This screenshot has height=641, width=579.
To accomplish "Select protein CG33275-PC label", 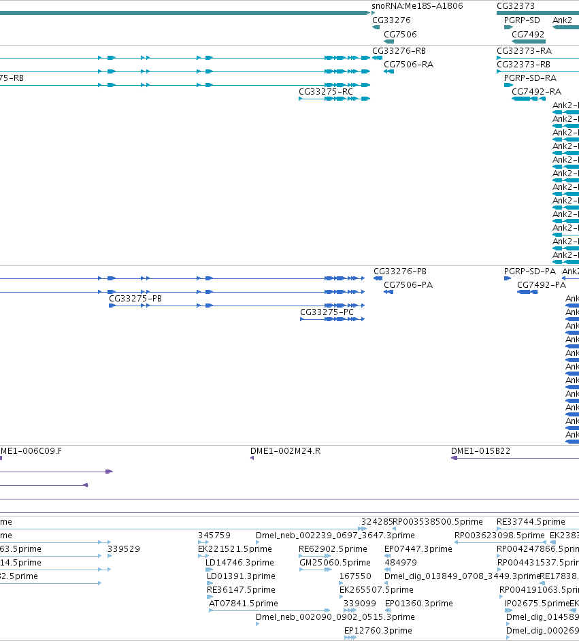I will 327,312.
